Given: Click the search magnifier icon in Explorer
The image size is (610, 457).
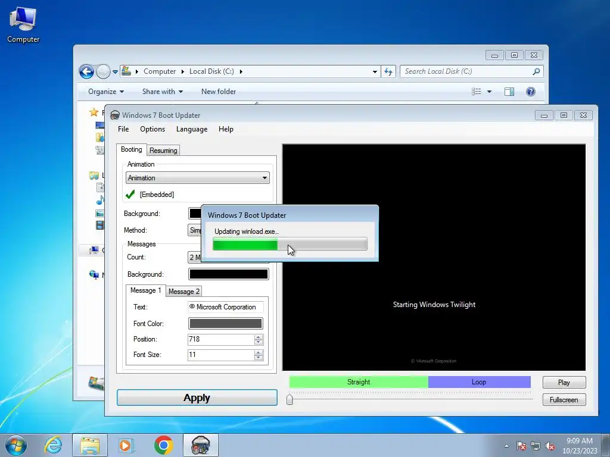Looking at the screenshot, I should click(537, 71).
